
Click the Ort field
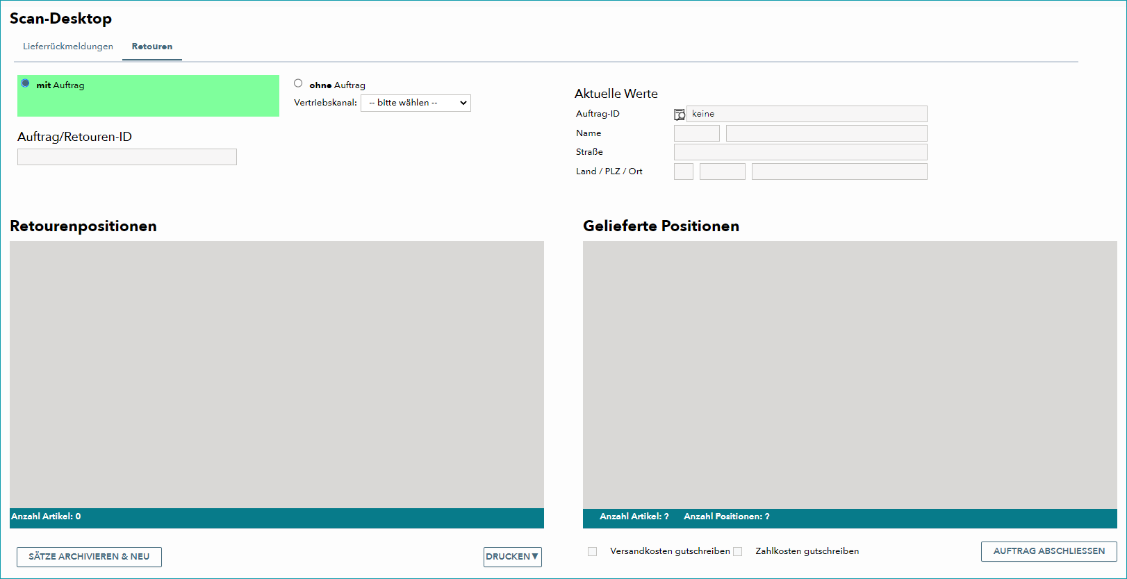[x=839, y=171]
